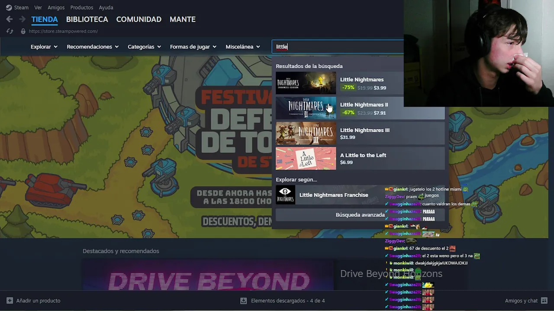Click the -75% discount badge

coord(348,88)
